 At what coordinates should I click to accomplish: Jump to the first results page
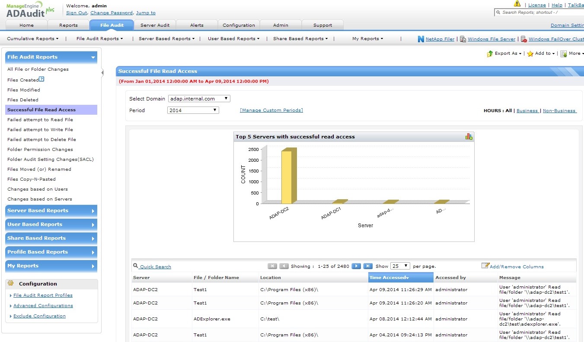pyautogui.click(x=272, y=266)
